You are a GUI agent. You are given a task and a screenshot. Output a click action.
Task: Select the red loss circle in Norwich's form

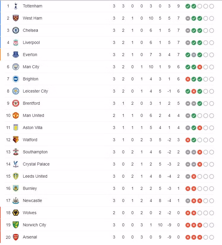click(188, 225)
